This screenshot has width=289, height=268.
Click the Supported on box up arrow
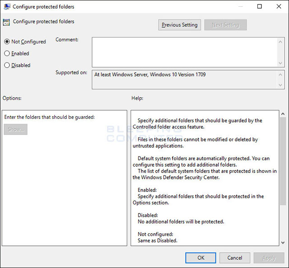tap(280, 75)
